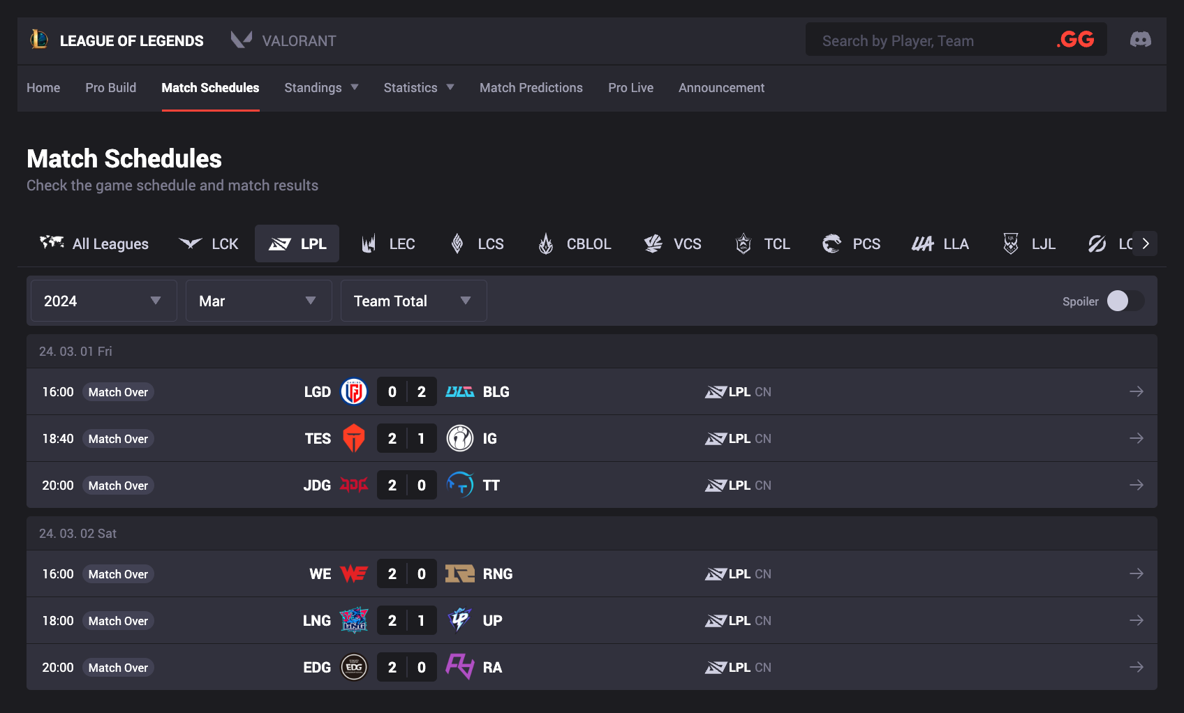Click the 2-0 score in JDG vs TT row
The image size is (1184, 713).
[x=407, y=485]
